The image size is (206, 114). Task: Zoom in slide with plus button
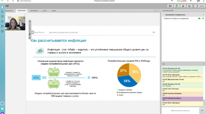point(30,22)
